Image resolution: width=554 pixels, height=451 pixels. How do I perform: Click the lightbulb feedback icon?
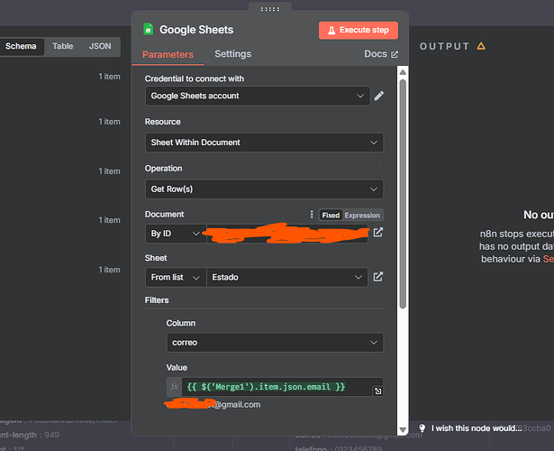pos(422,428)
